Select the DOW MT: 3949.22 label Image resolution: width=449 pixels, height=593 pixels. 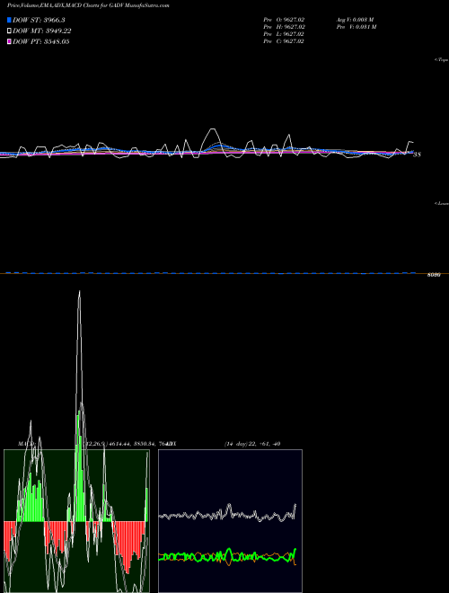(x=42, y=31)
